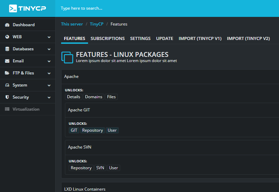Follow the This server breadcrumb link
The image size is (279, 192).
click(72, 24)
